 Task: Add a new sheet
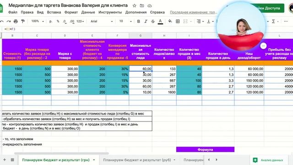[5, 159]
